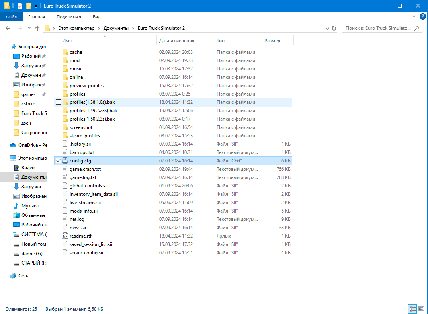The width and height of the screenshot is (428, 314).
Task: Toggle the select-all checkbox in header
Action: click(x=56, y=40)
